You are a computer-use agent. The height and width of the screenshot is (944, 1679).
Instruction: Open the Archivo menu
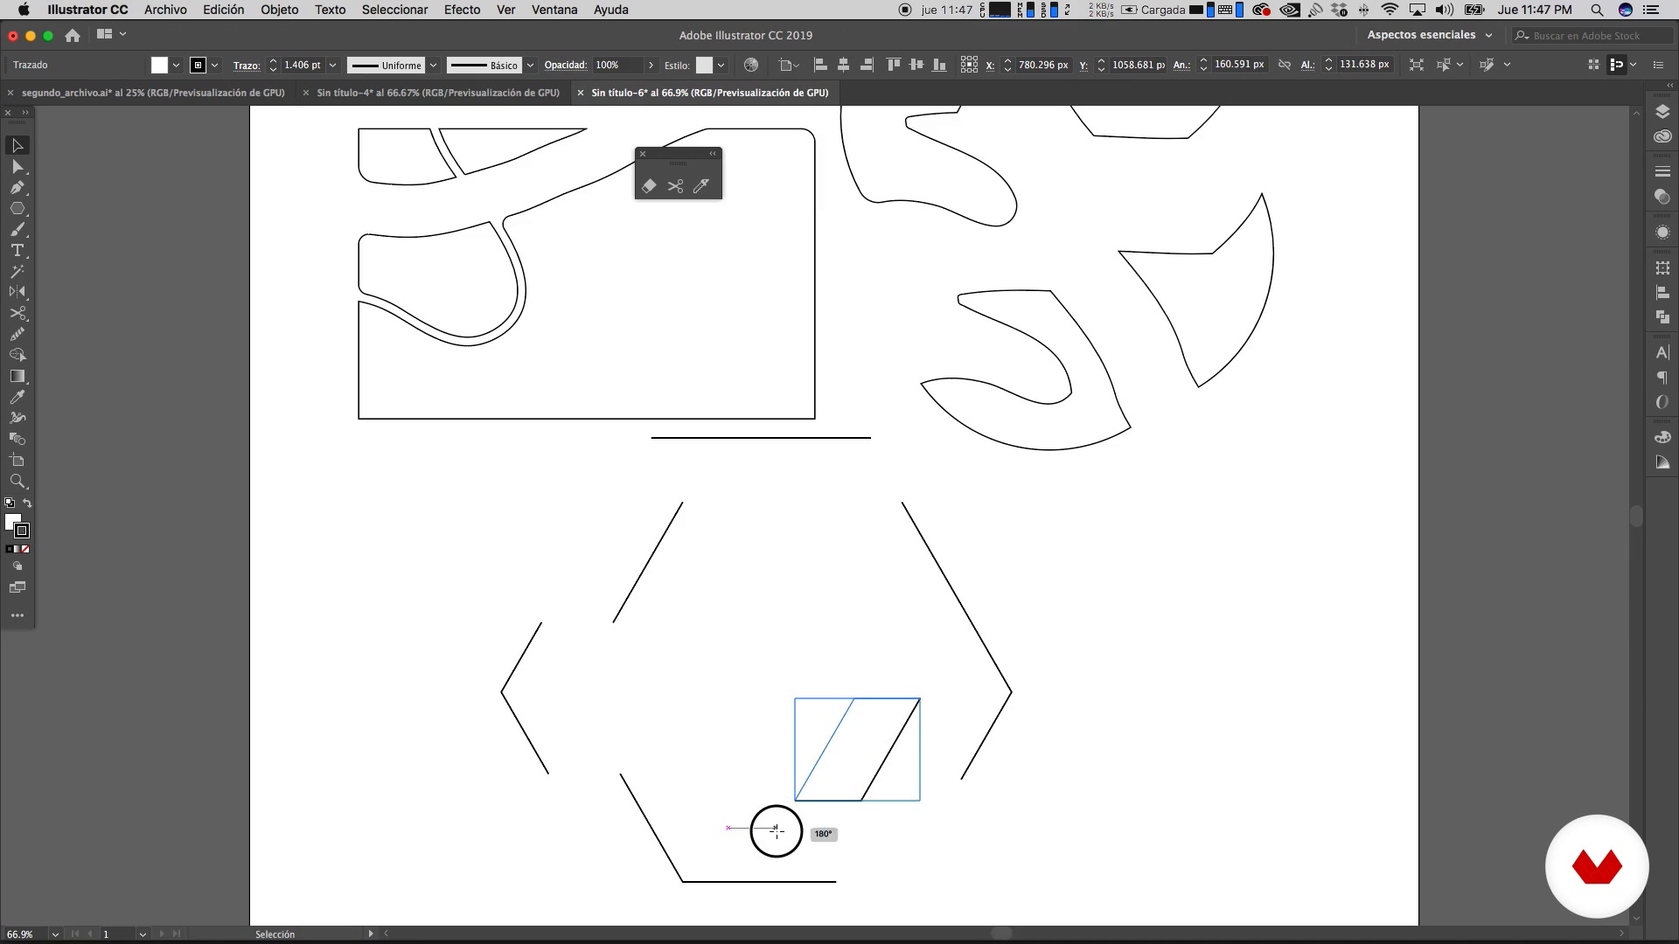click(165, 10)
